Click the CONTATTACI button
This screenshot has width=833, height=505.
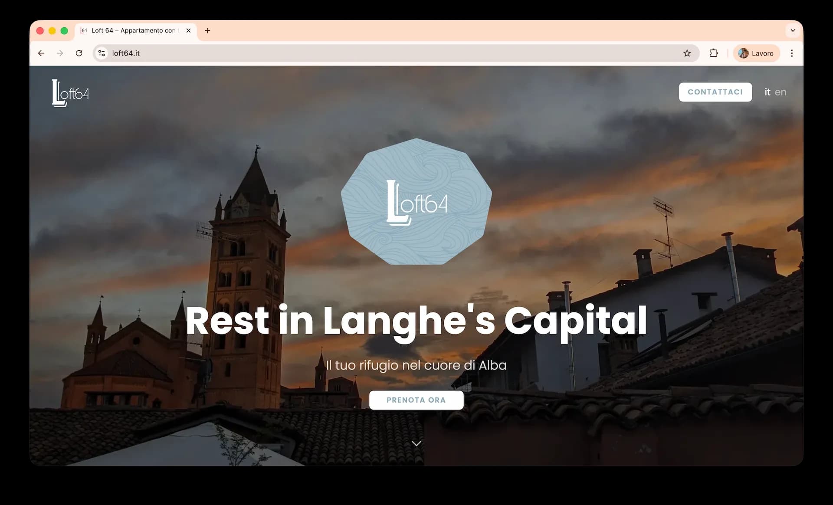click(715, 92)
